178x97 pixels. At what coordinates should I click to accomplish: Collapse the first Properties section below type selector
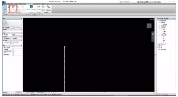tap(22, 30)
